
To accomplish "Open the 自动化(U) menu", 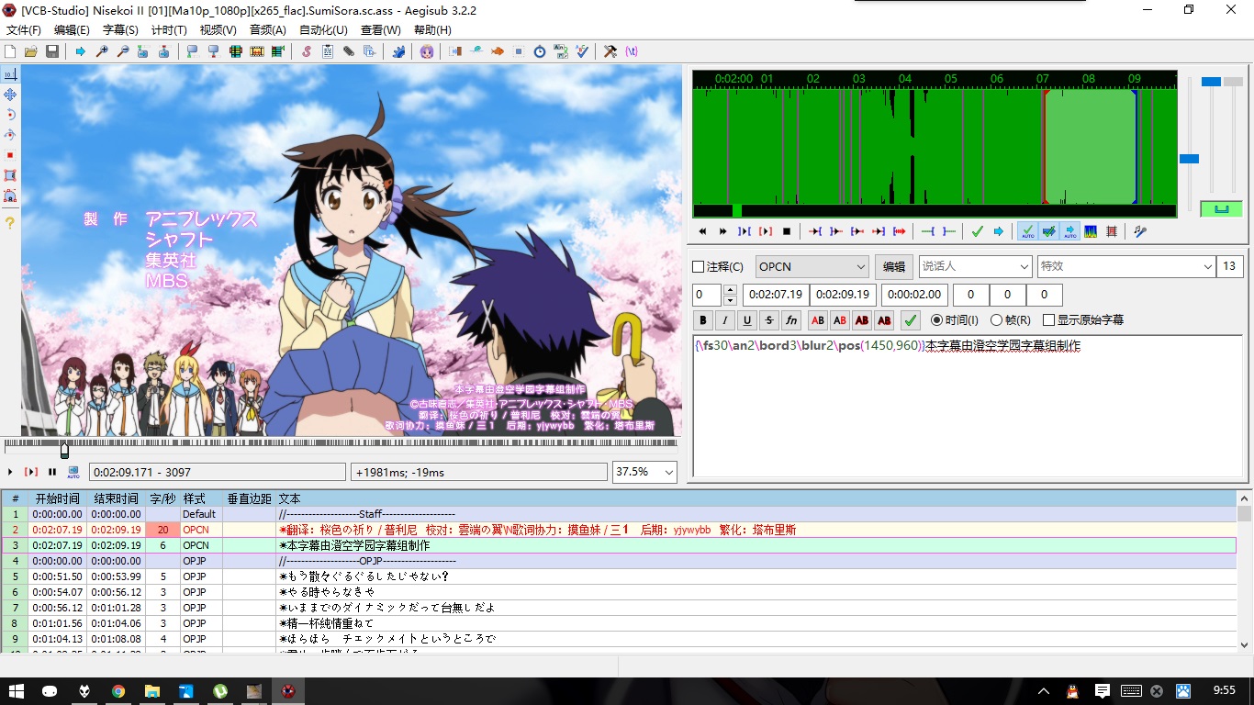I will point(324,30).
